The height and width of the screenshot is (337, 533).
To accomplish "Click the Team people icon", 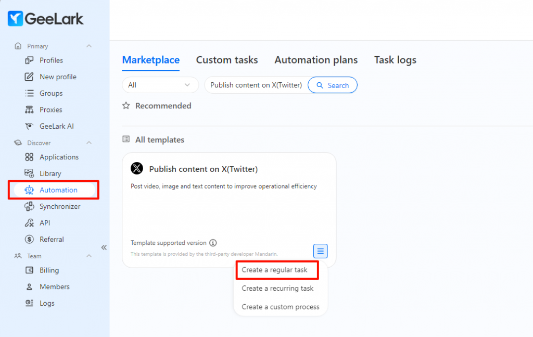I will click(18, 256).
